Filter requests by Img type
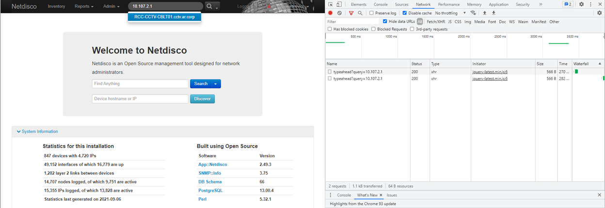This screenshot has width=605, height=208. point(468,21)
